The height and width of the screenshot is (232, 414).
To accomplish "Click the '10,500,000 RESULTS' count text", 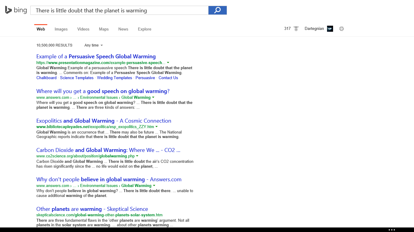I will [54, 45].
